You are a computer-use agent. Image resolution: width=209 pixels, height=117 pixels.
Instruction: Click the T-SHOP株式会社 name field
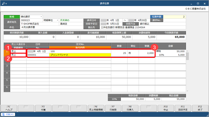pyautogui.click(x=39, y=24)
